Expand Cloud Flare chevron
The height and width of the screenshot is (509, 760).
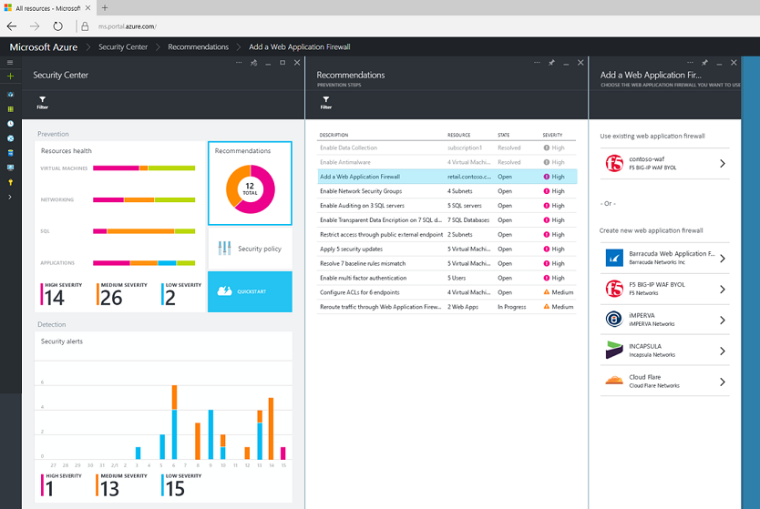[723, 382]
